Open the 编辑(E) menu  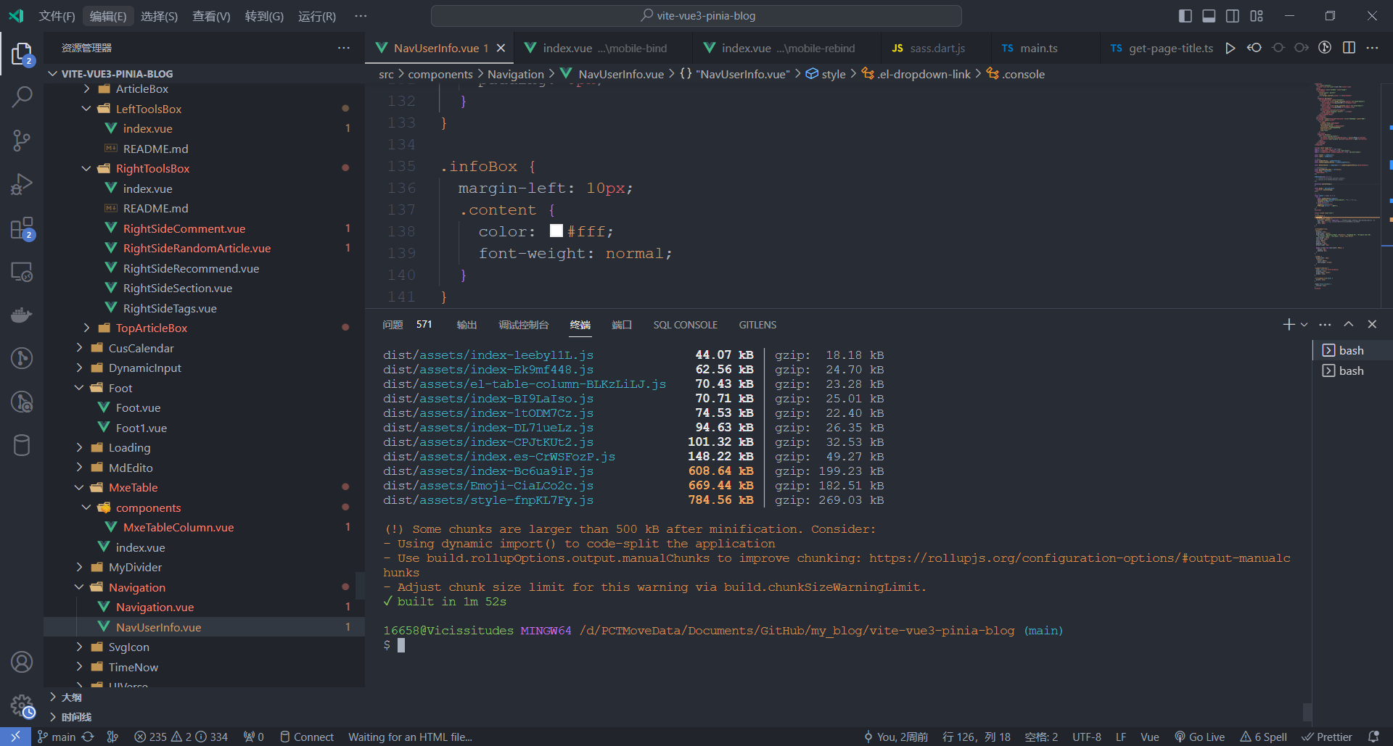pyautogui.click(x=107, y=16)
